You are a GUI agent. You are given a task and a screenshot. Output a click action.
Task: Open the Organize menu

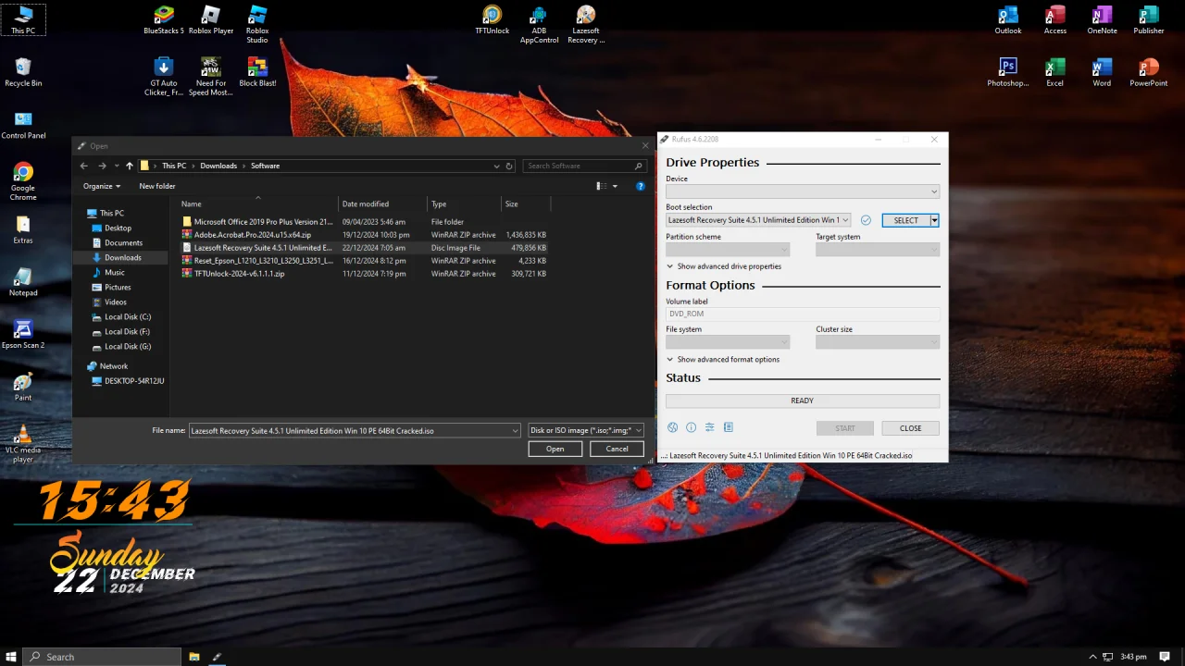[x=102, y=186]
